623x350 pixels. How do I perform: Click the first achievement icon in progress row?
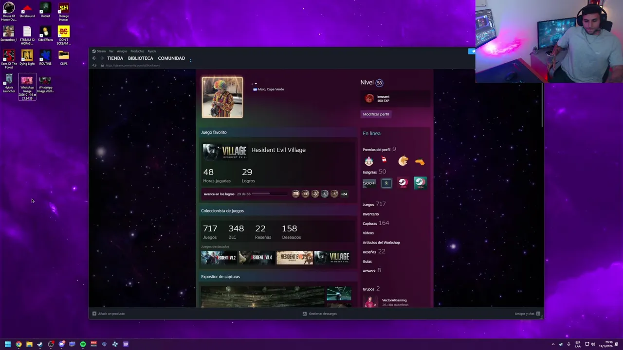[295, 194]
